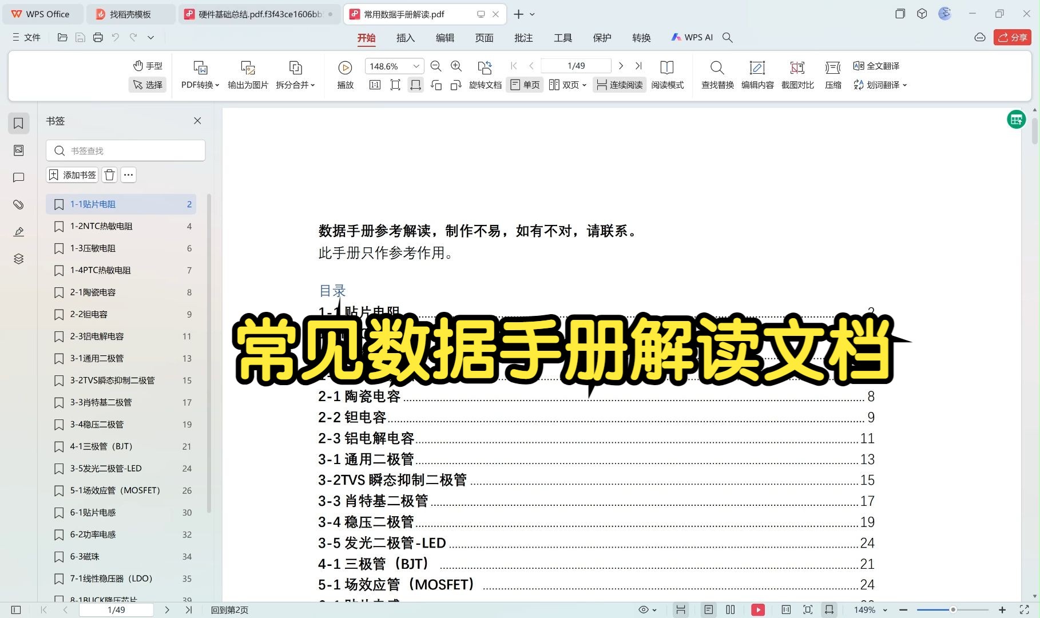Click the 添加书签 add bookmark button
The image size is (1040, 618).
click(x=72, y=175)
